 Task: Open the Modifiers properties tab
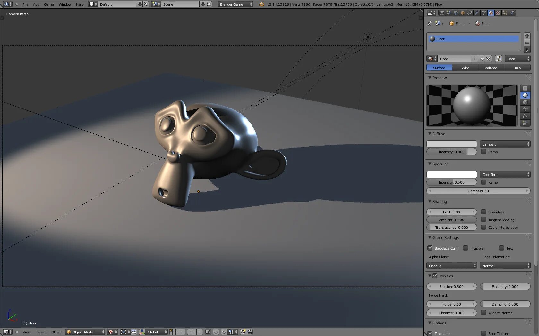[477, 13]
